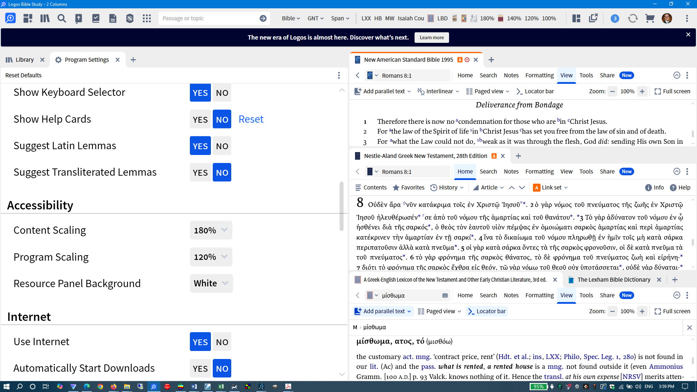Open Tools tab in the lexicon panel
Viewport: 697px width, 392px height.
(x=586, y=295)
